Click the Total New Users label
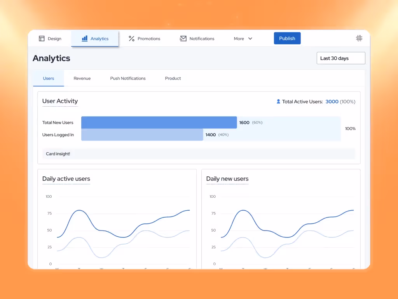 pyautogui.click(x=58, y=123)
